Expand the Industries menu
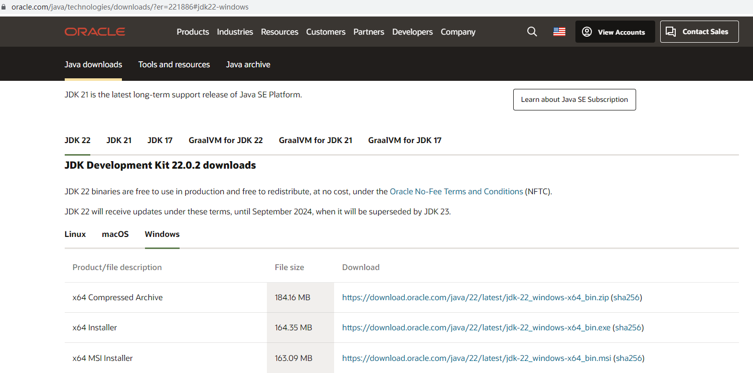 coord(235,32)
